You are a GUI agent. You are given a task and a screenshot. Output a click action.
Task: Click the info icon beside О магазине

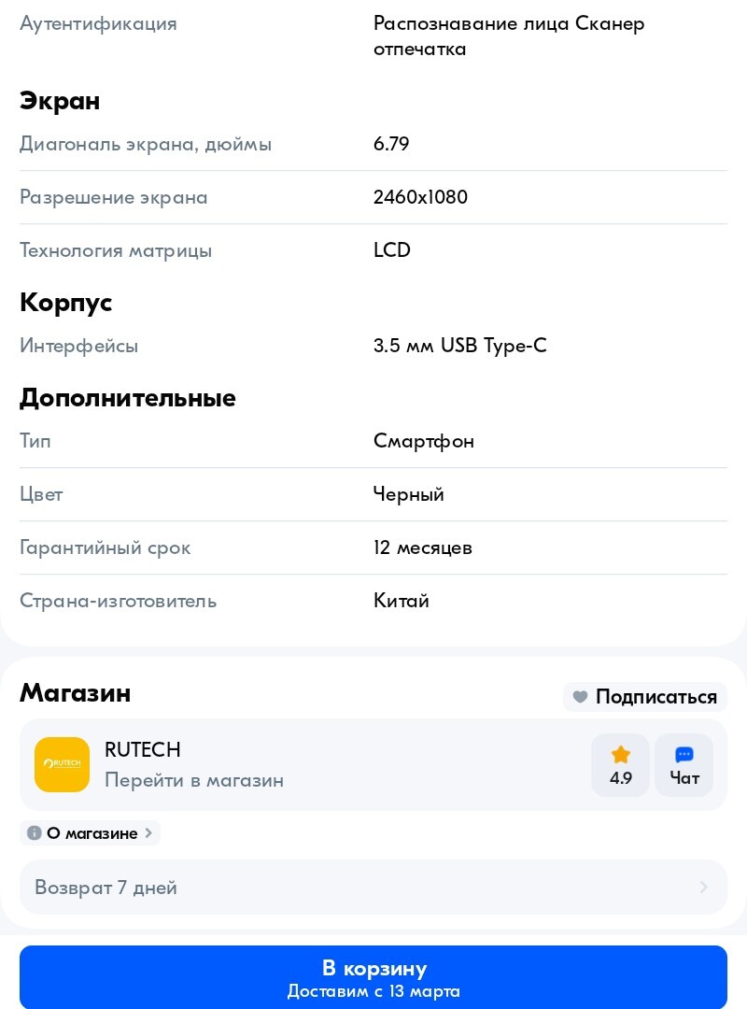(x=35, y=832)
